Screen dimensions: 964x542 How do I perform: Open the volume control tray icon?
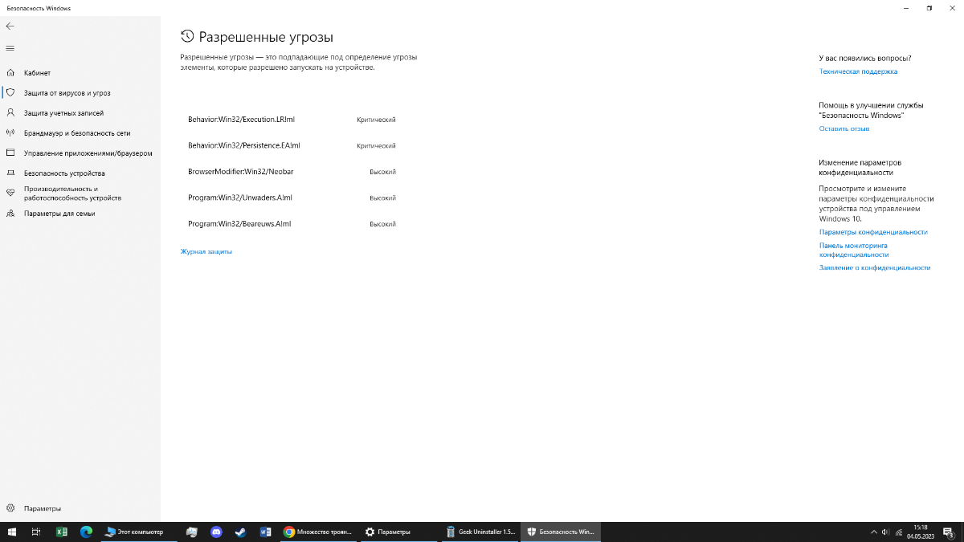[885, 532]
